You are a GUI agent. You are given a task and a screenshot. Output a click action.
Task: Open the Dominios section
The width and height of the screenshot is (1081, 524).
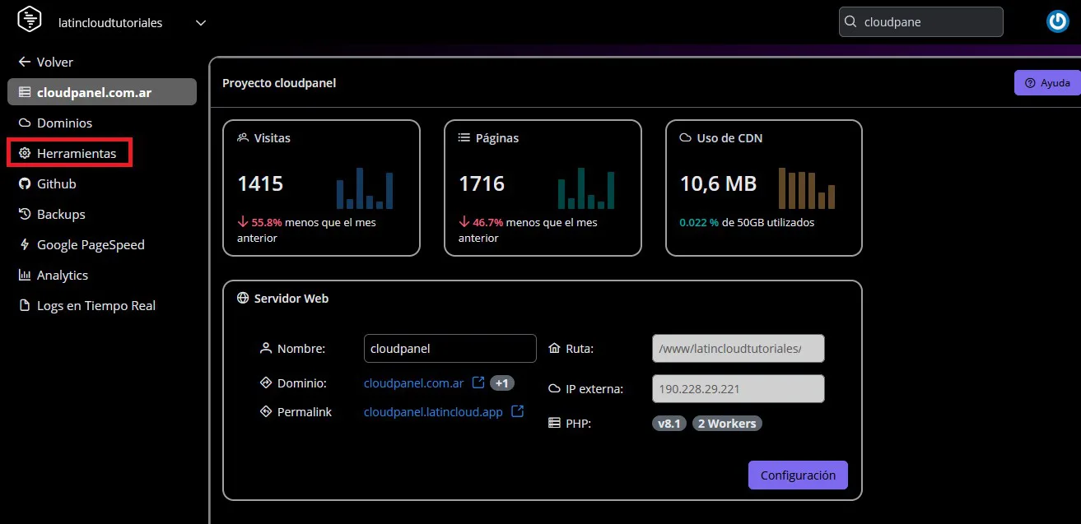click(64, 123)
